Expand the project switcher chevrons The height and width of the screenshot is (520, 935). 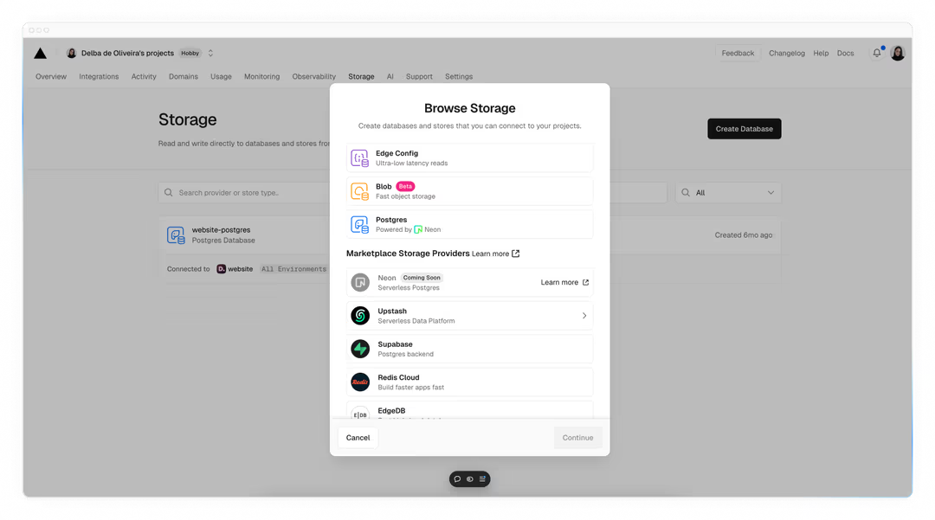pos(210,53)
